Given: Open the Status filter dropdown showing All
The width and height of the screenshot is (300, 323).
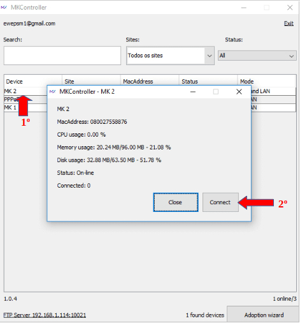Looking at the screenshot, I should point(257,56).
